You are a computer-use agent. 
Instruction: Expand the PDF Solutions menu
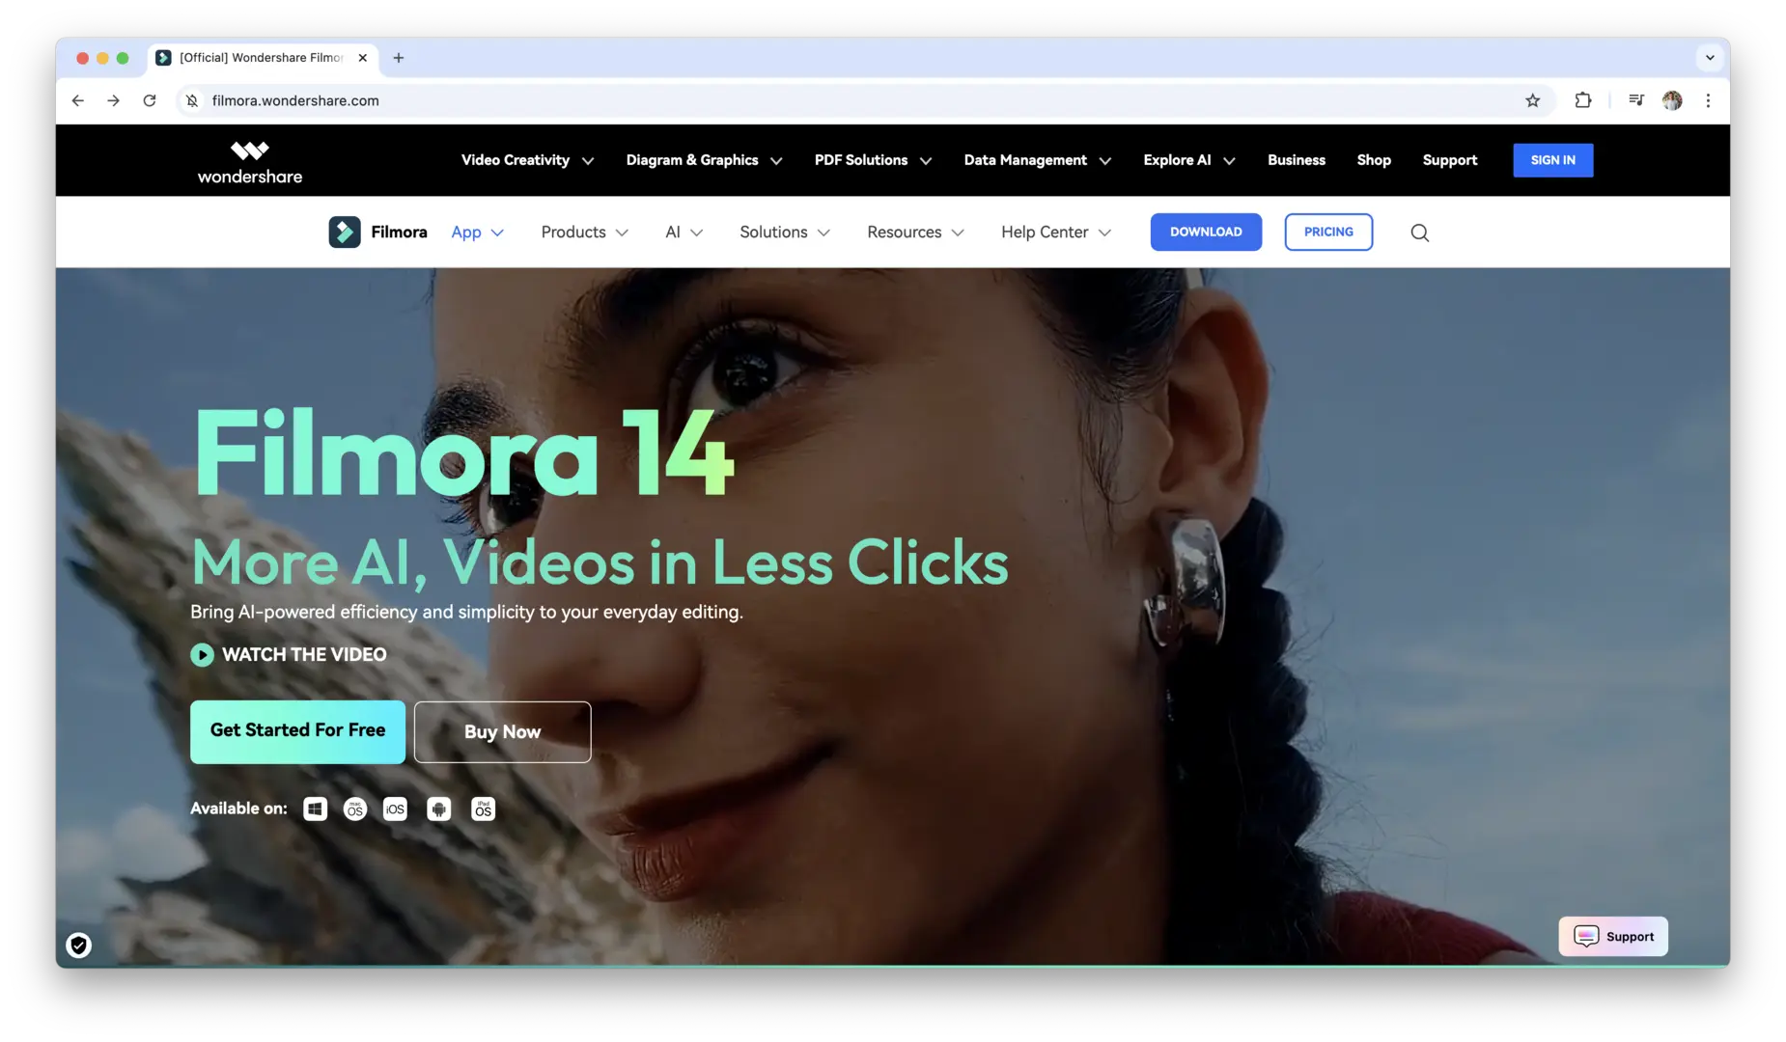(873, 160)
